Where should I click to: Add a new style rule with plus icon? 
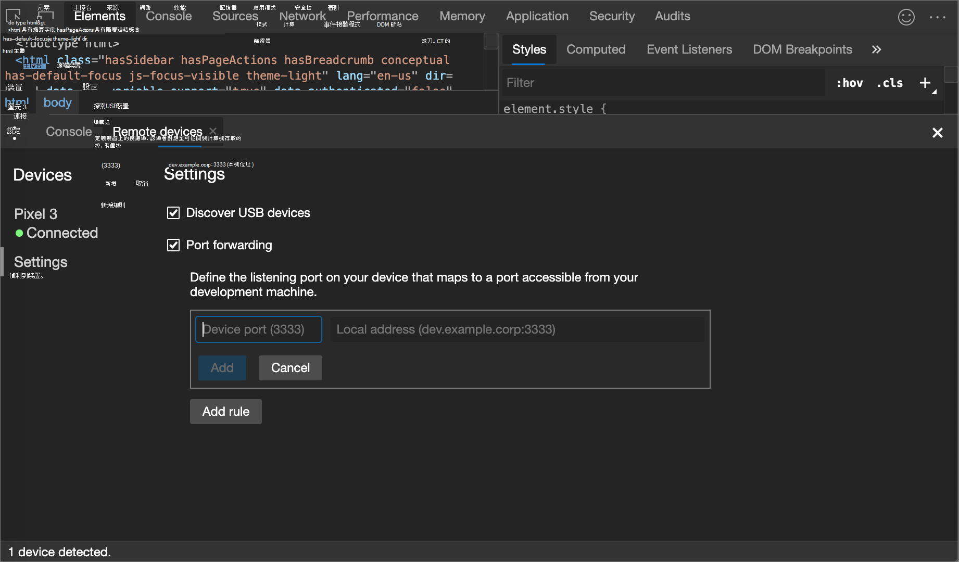coord(925,83)
